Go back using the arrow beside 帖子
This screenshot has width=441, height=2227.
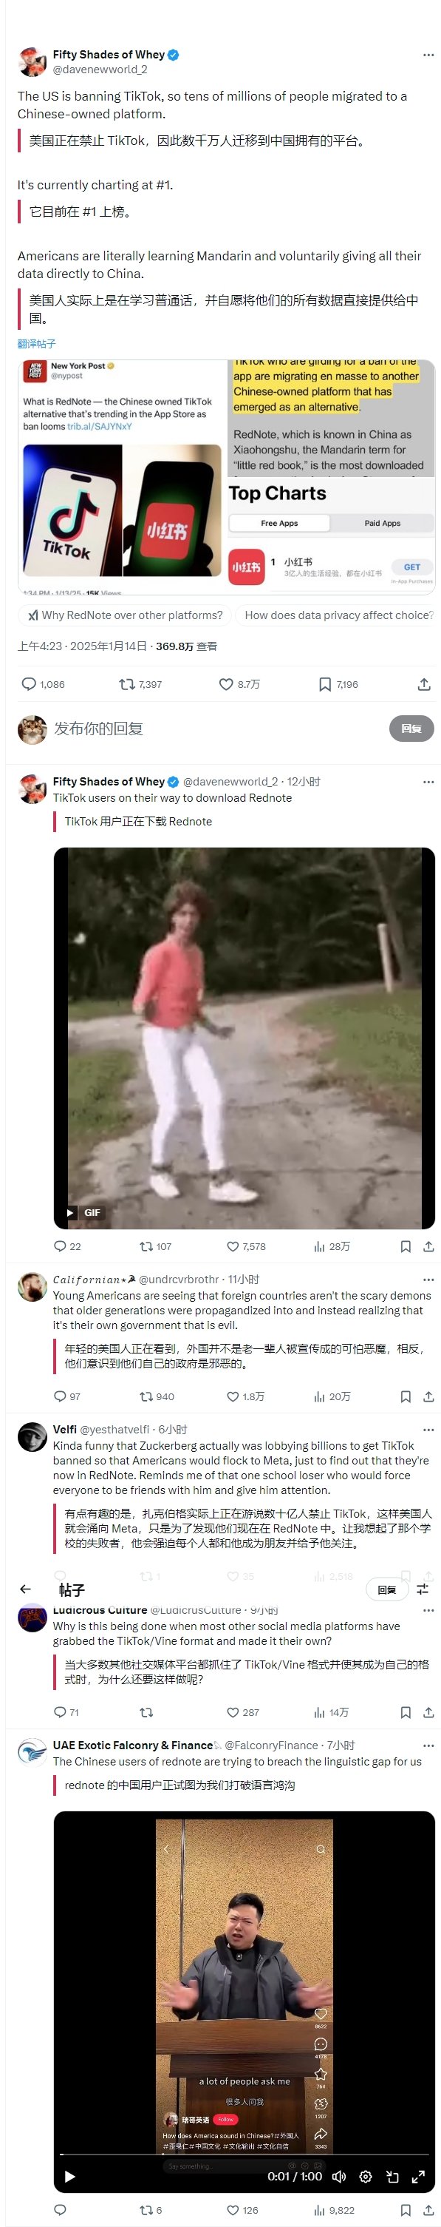25,1589
